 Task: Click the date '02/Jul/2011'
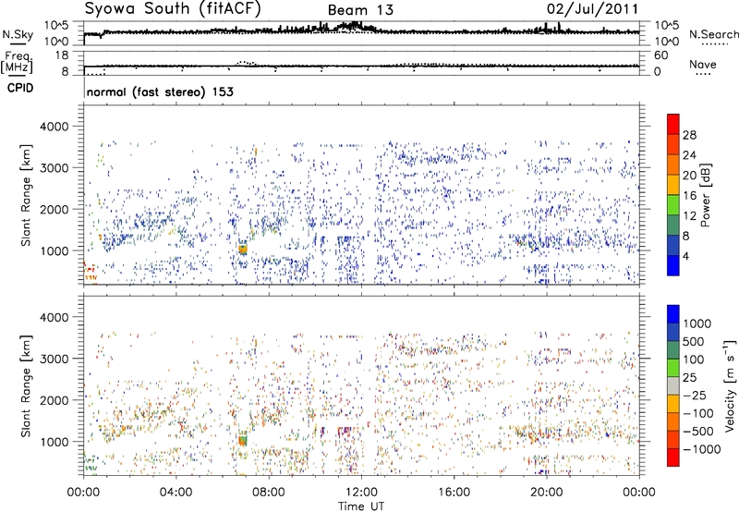point(592,9)
